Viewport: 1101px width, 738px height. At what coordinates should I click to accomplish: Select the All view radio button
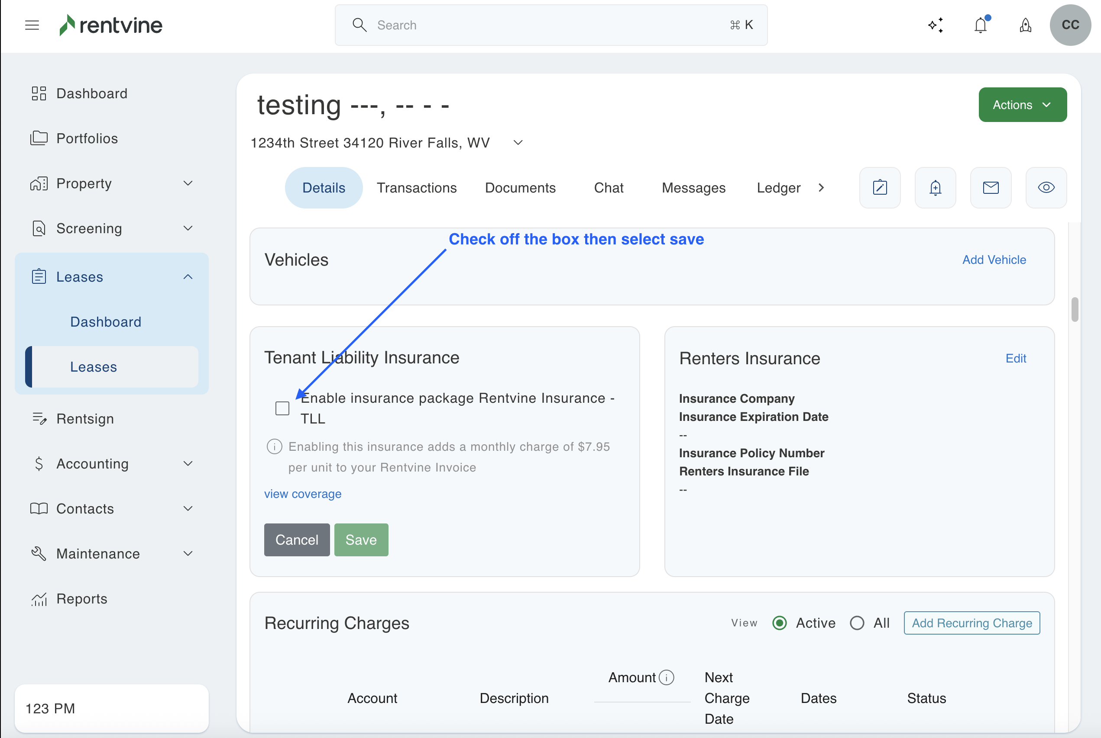(x=857, y=623)
